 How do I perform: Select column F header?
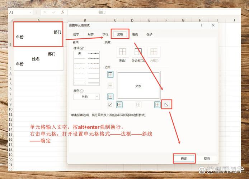pos(166,20)
